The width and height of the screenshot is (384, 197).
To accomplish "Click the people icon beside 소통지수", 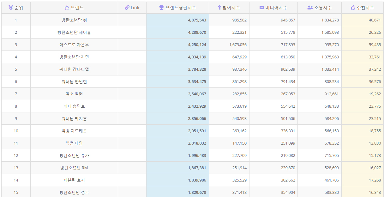I will coord(310,8).
